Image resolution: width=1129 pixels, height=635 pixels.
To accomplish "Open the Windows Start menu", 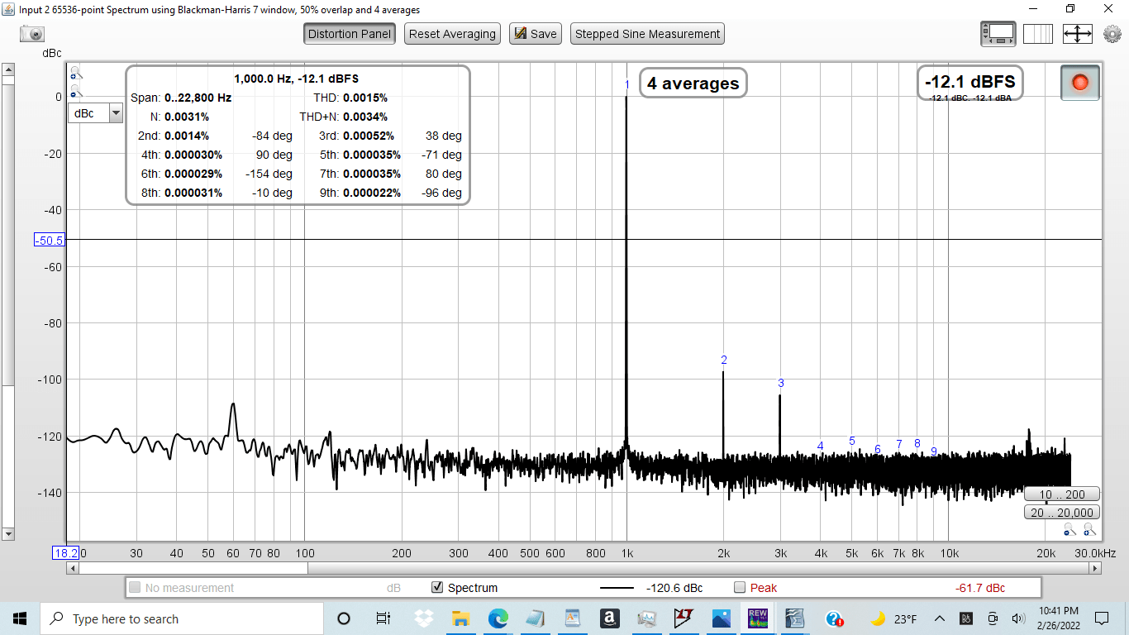I will [x=20, y=618].
